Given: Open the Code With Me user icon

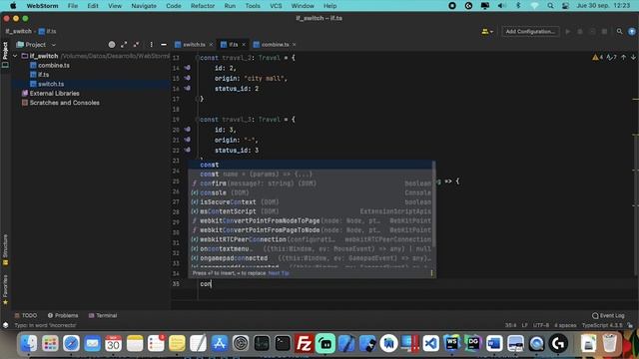Looking at the screenshot, I should point(487,31).
